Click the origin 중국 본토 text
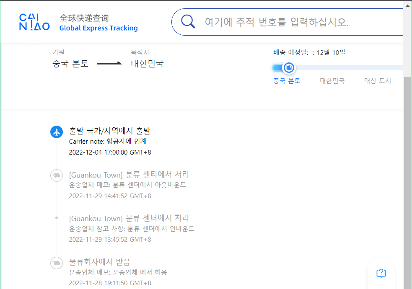Image resolution: width=412 pixels, height=289 pixels. [x=70, y=64]
